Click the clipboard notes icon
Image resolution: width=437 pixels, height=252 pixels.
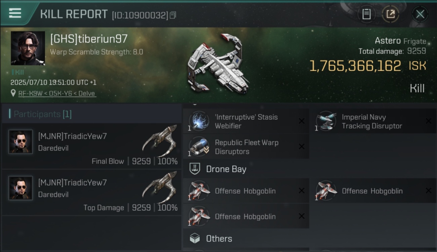[x=366, y=14]
